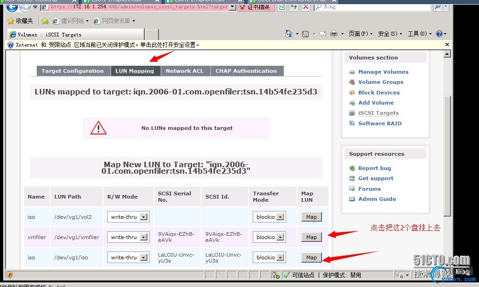Open the Admin Guide link

coord(377,199)
